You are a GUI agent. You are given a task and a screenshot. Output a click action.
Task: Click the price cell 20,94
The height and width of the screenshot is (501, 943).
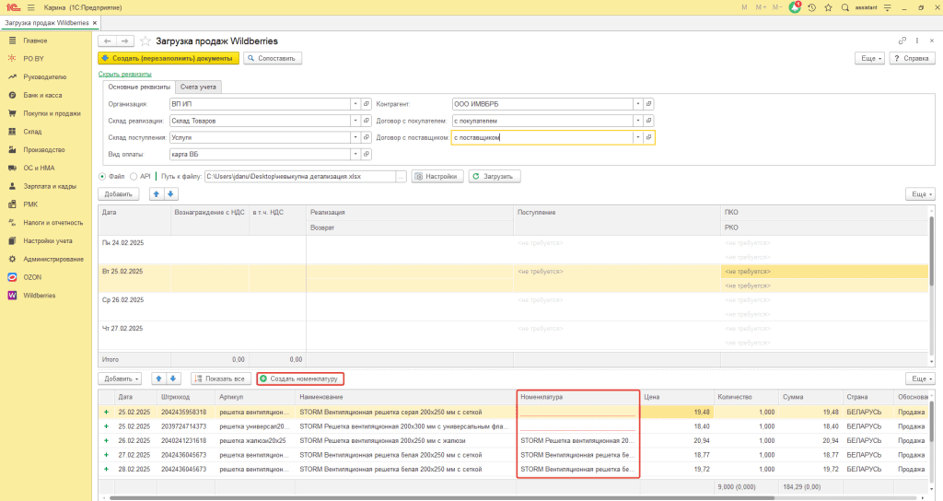(x=676, y=441)
